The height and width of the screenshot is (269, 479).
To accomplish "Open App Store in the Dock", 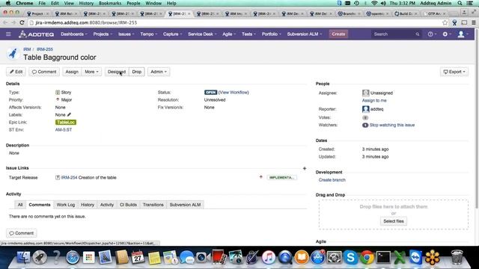I will [317, 257].
